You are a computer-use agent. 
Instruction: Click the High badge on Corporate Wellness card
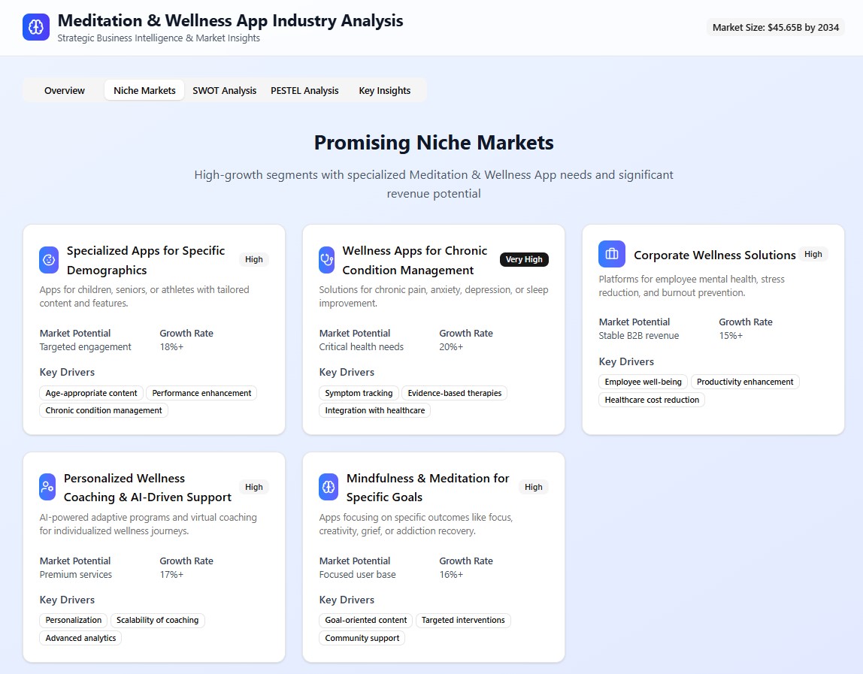(x=813, y=254)
